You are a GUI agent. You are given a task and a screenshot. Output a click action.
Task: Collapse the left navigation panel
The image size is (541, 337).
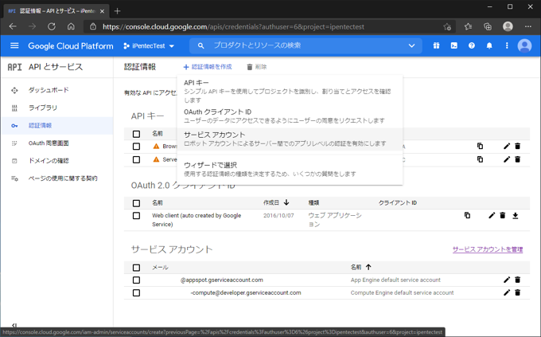[x=14, y=325]
